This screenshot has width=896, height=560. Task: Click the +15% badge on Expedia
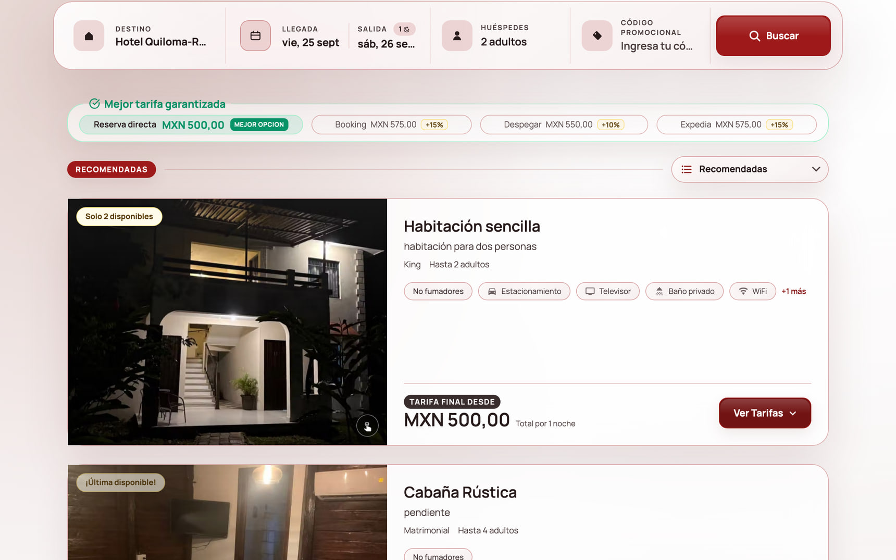(779, 125)
